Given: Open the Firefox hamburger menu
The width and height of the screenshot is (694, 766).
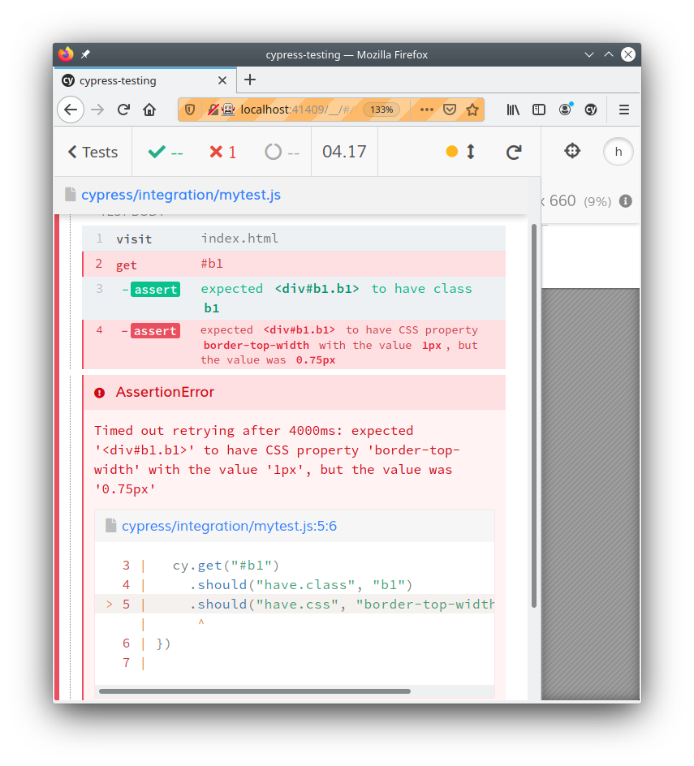Looking at the screenshot, I should (x=623, y=109).
